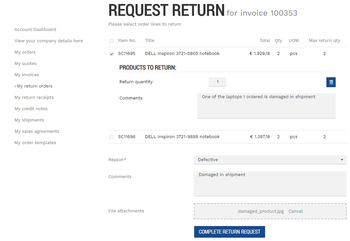The height and width of the screenshot is (241, 350).
Task: Click the Max return qty column header
Action: pyautogui.click(x=325, y=41)
